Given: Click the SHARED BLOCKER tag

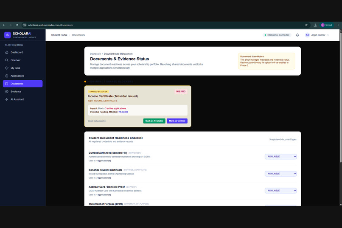Looking at the screenshot, I should [x=98, y=92].
